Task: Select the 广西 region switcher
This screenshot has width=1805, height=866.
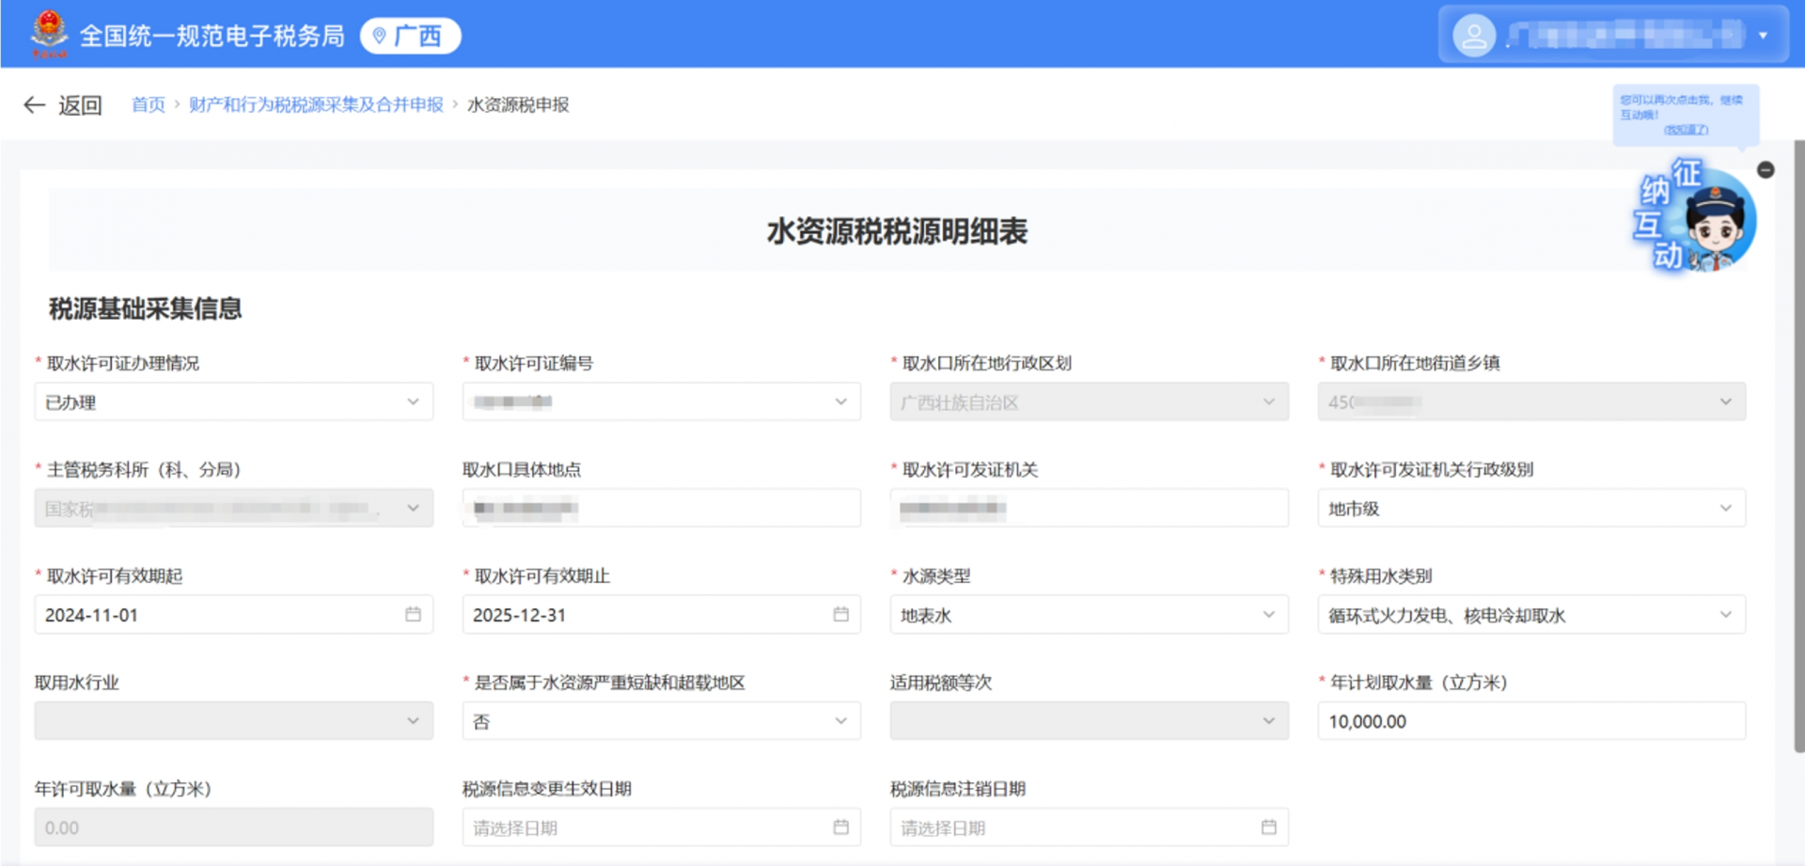Action: coord(410,36)
